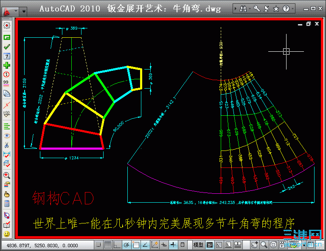Toggle dynamic UCS in status bar
Image resolution: width=326 pixels, height=251 pixels.
click(x=155, y=245)
